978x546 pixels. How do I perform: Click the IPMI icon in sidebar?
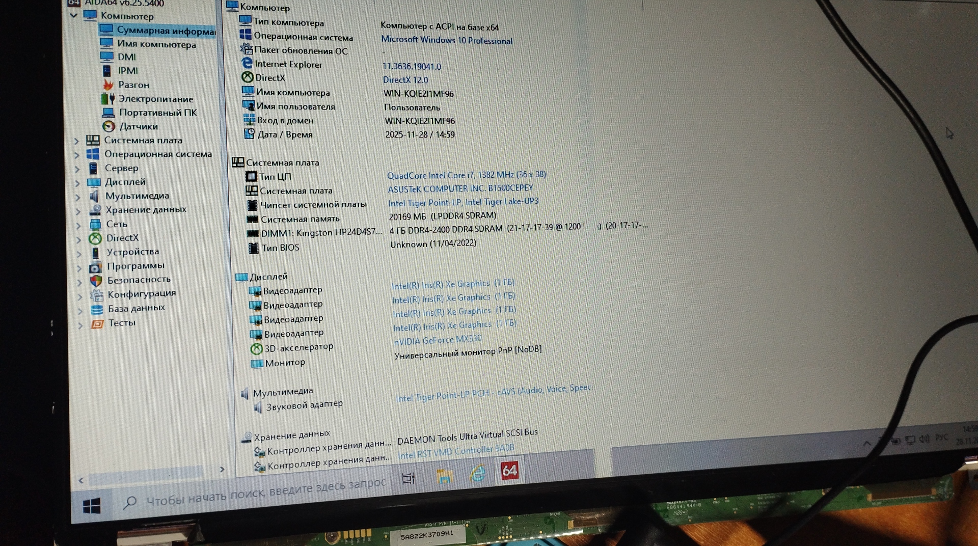[x=106, y=71]
